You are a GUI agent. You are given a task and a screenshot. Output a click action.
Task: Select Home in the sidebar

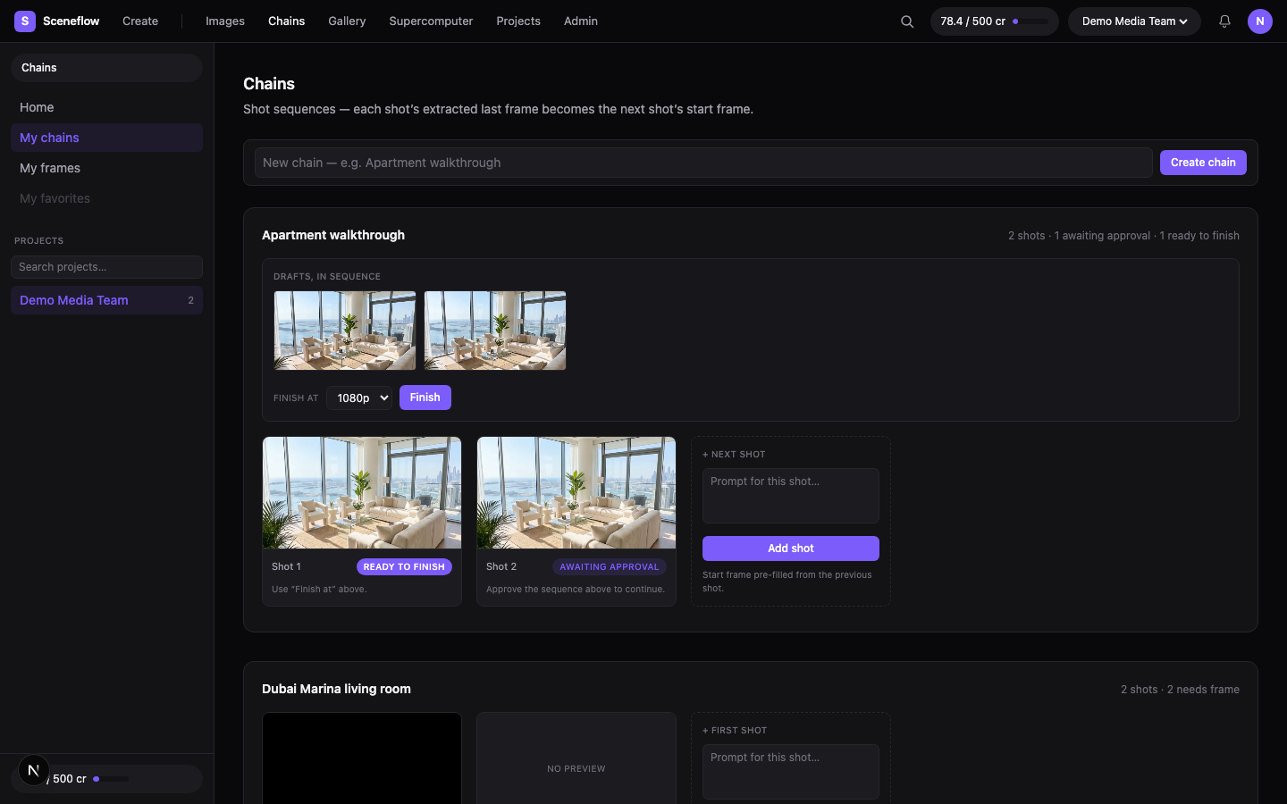(x=106, y=107)
